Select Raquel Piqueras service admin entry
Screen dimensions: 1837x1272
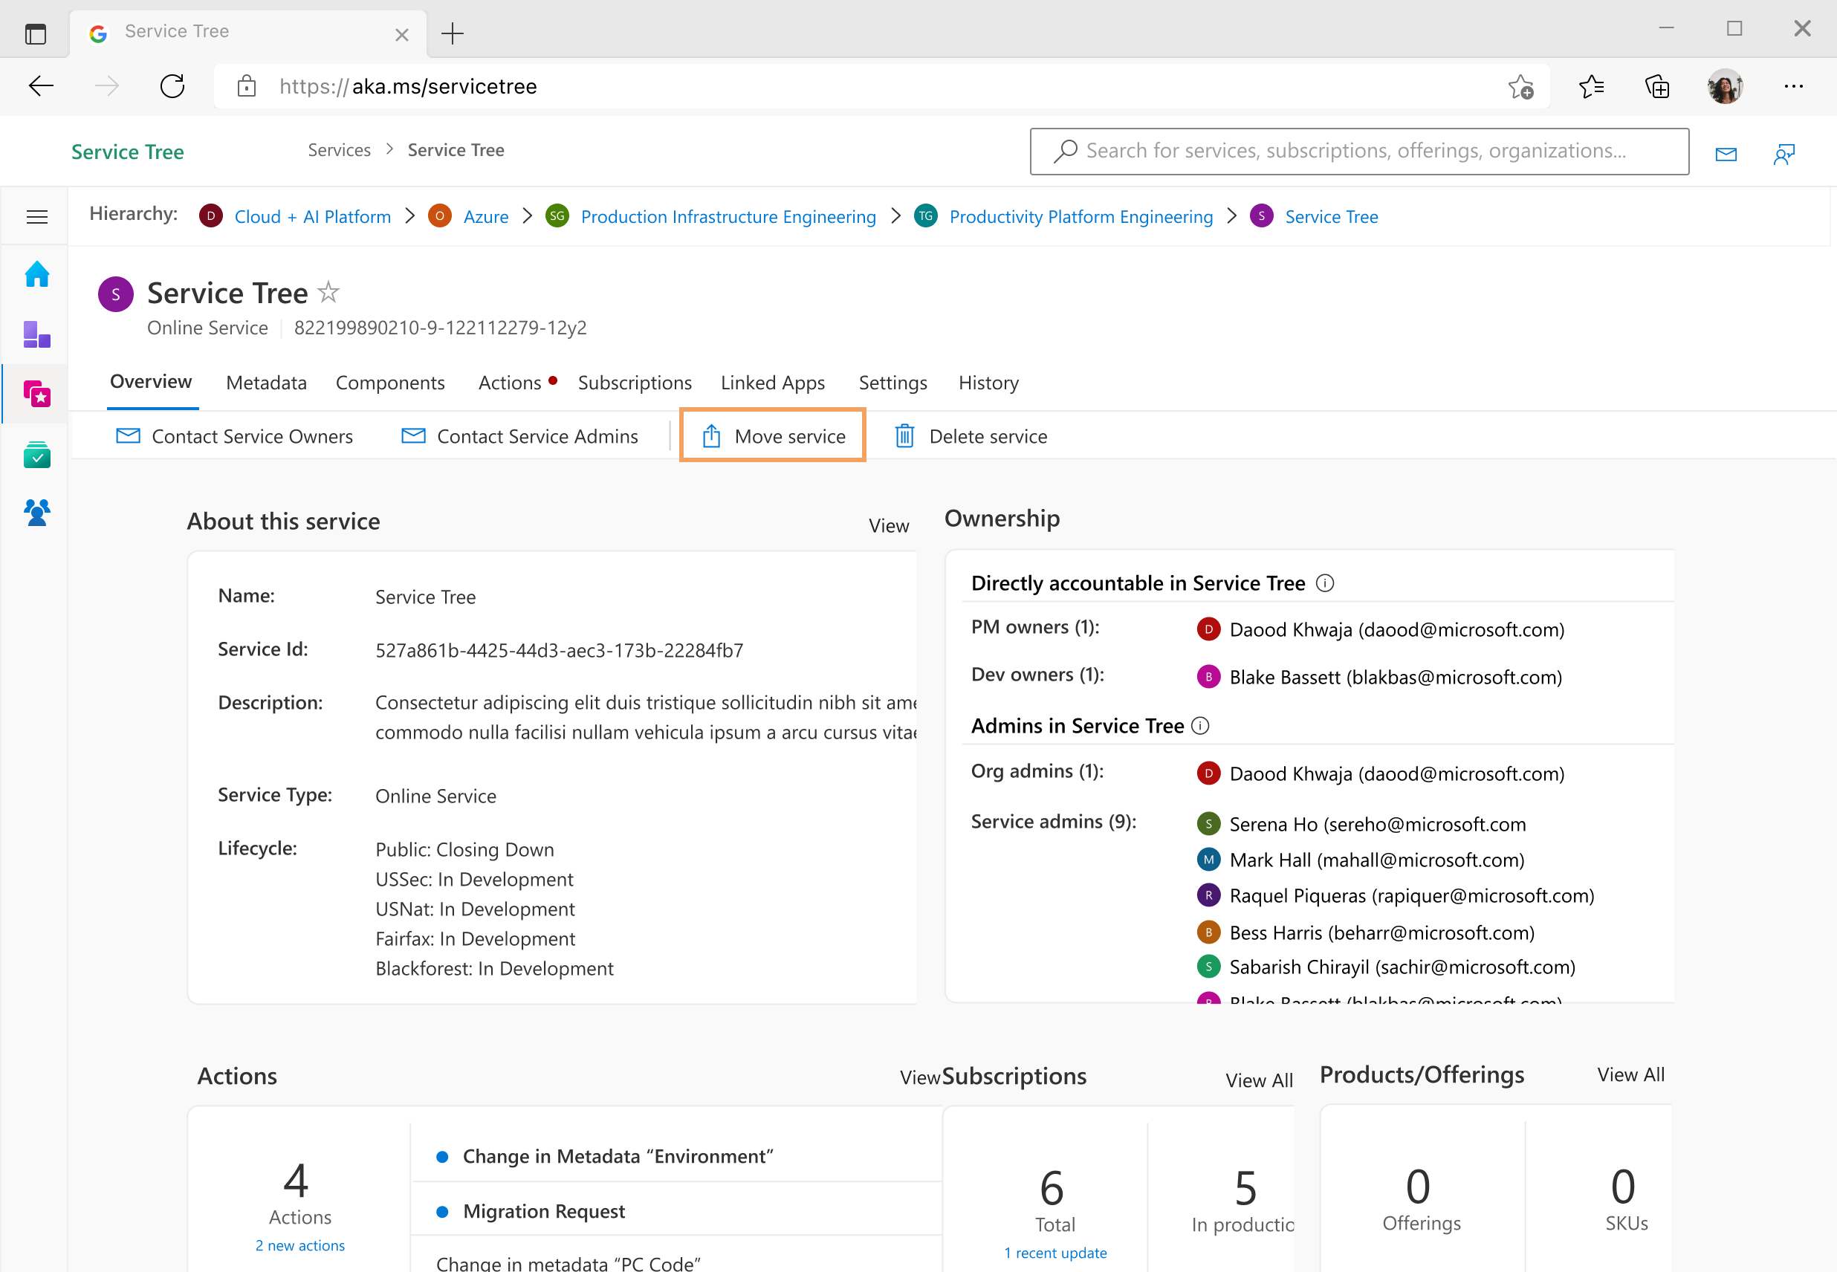click(1396, 896)
